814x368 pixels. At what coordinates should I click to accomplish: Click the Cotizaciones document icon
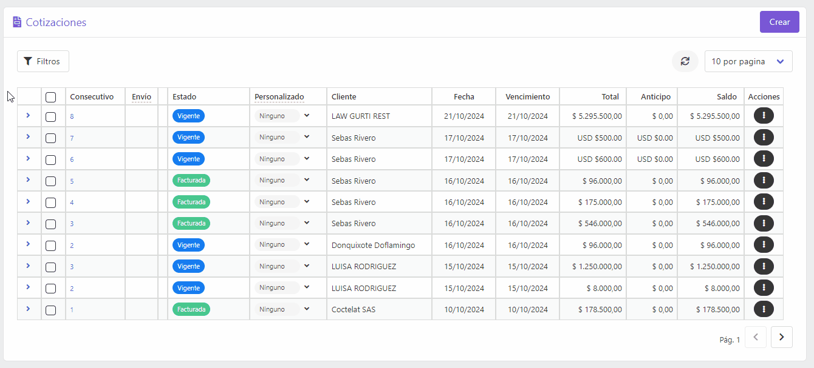pyautogui.click(x=17, y=22)
